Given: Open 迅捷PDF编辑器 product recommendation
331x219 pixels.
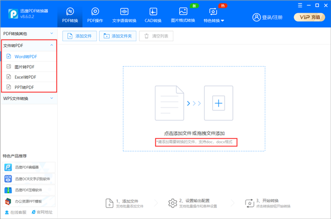Looking at the screenshot, I should click(x=29, y=167).
